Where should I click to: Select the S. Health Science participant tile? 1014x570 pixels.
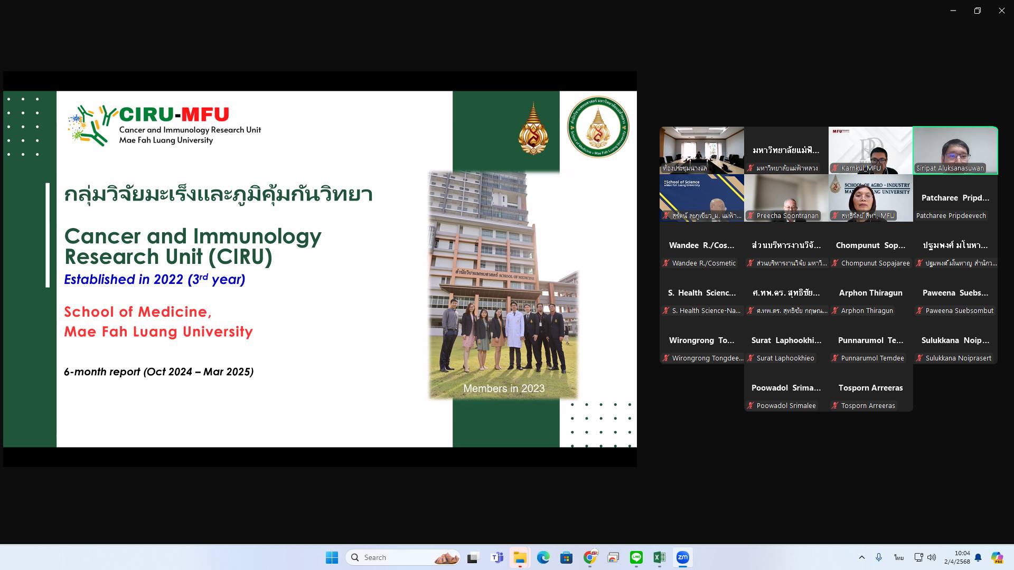pyautogui.click(x=702, y=293)
